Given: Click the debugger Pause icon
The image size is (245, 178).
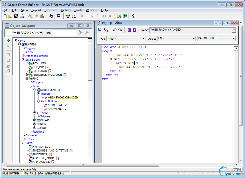Looking at the screenshot, I should 104,16.
